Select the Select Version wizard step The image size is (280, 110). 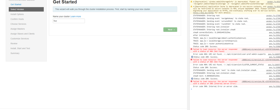[26, 9]
